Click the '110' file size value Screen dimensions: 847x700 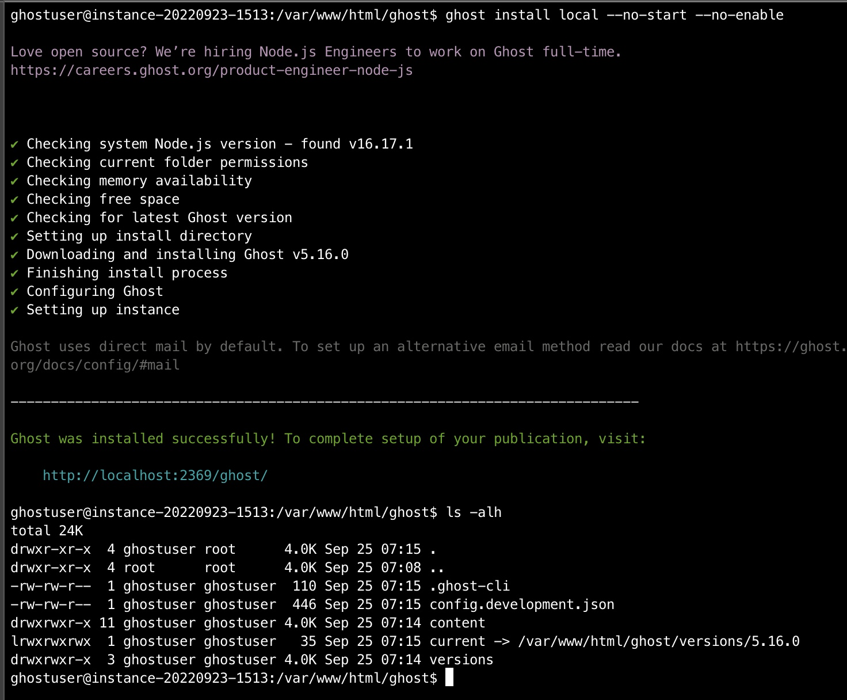click(x=304, y=586)
